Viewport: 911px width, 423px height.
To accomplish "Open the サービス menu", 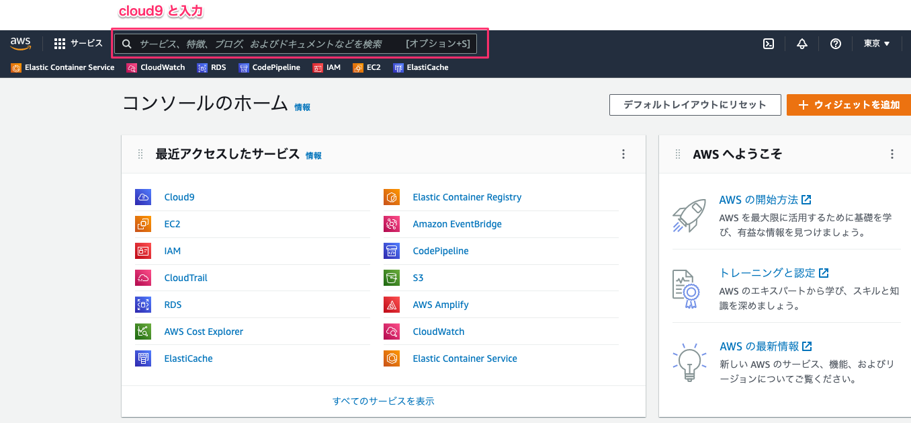I will [78, 43].
